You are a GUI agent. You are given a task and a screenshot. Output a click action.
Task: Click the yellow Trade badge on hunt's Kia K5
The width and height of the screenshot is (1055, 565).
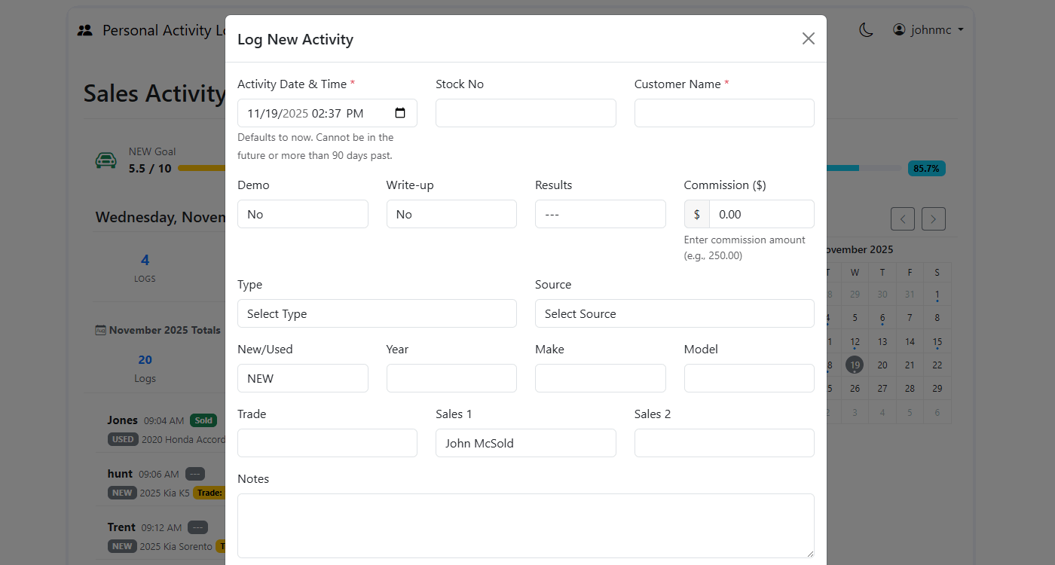210,493
